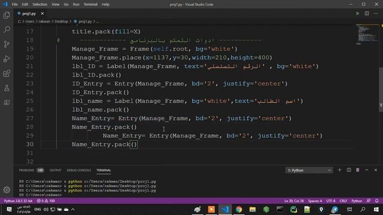Open the File menu

[x=14, y=4]
